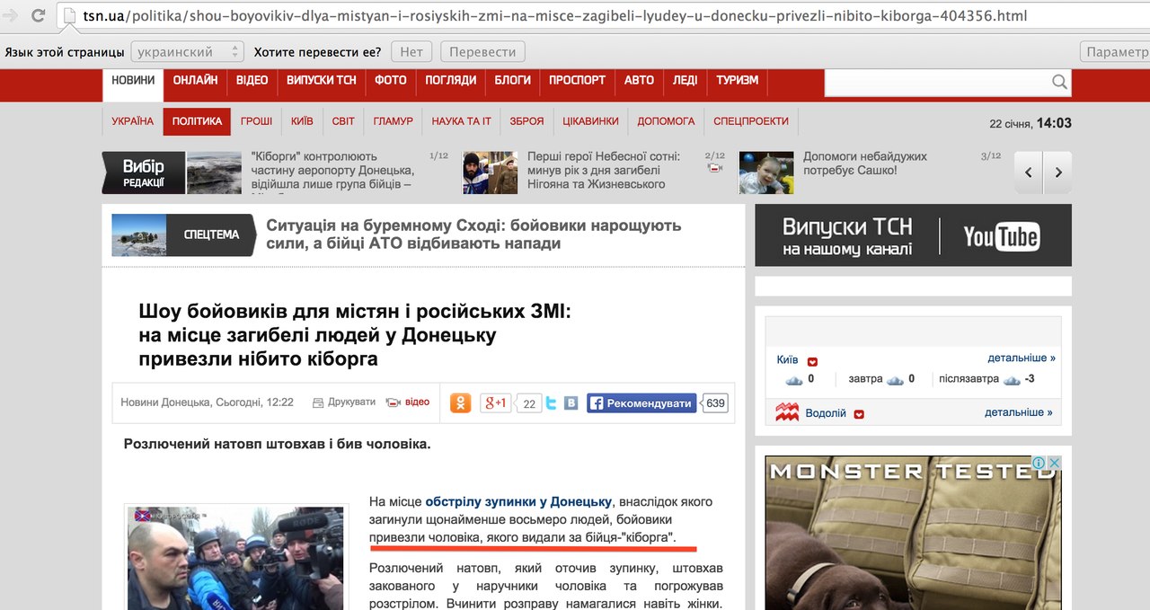Share the article on Twitter
This screenshot has height=610, width=1150.
(552, 403)
